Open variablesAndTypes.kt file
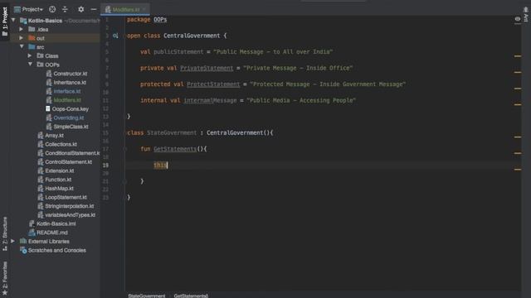This screenshot has width=531, height=298. (x=70, y=214)
